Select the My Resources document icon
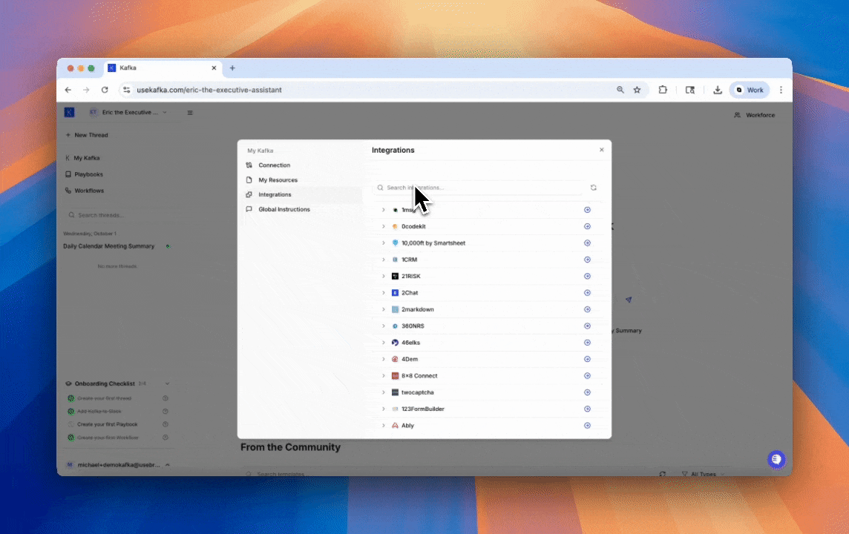 pyautogui.click(x=250, y=179)
